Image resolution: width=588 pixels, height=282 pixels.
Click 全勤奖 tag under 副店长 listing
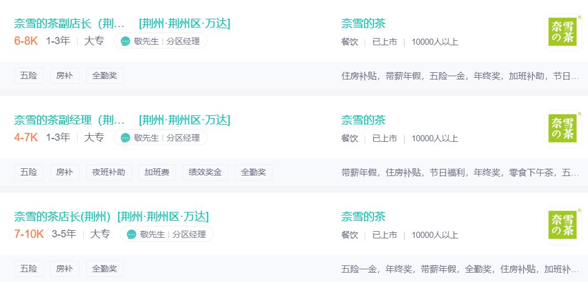(105, 76)
